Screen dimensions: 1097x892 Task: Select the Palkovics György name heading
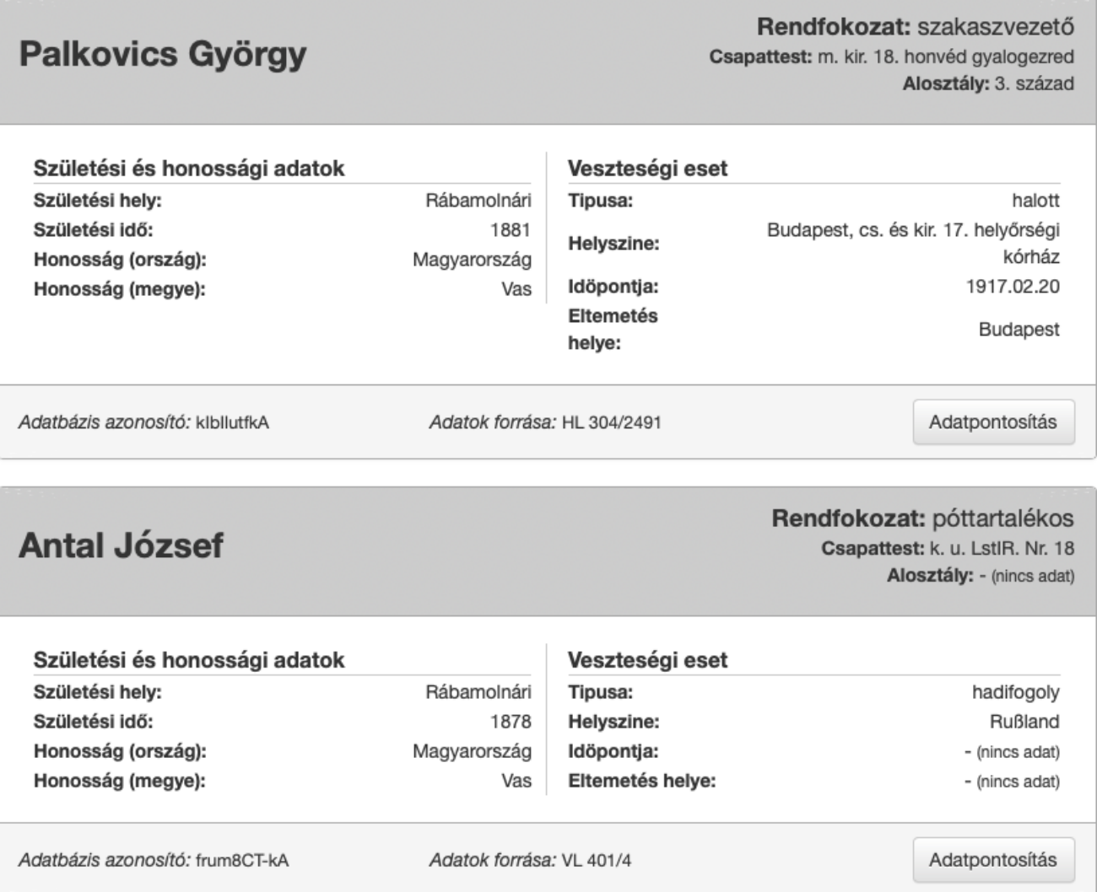[x=163, y=56]
